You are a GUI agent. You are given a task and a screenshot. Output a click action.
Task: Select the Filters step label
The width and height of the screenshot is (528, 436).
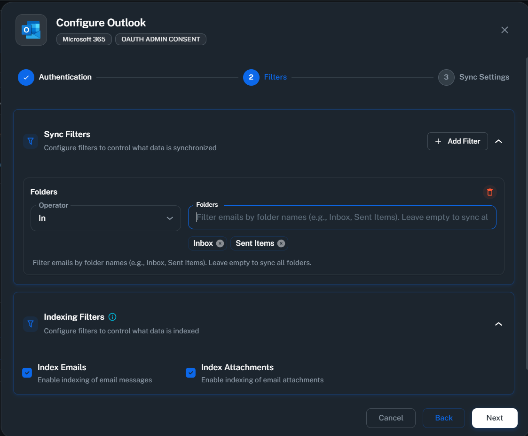[275, 77]
